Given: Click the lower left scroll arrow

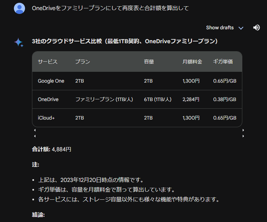Looking at the screenshot, I should point(35,136).
